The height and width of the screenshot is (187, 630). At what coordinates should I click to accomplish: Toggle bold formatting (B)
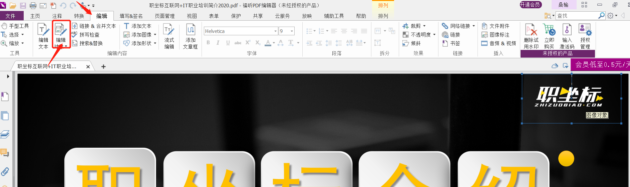point(208,43)
